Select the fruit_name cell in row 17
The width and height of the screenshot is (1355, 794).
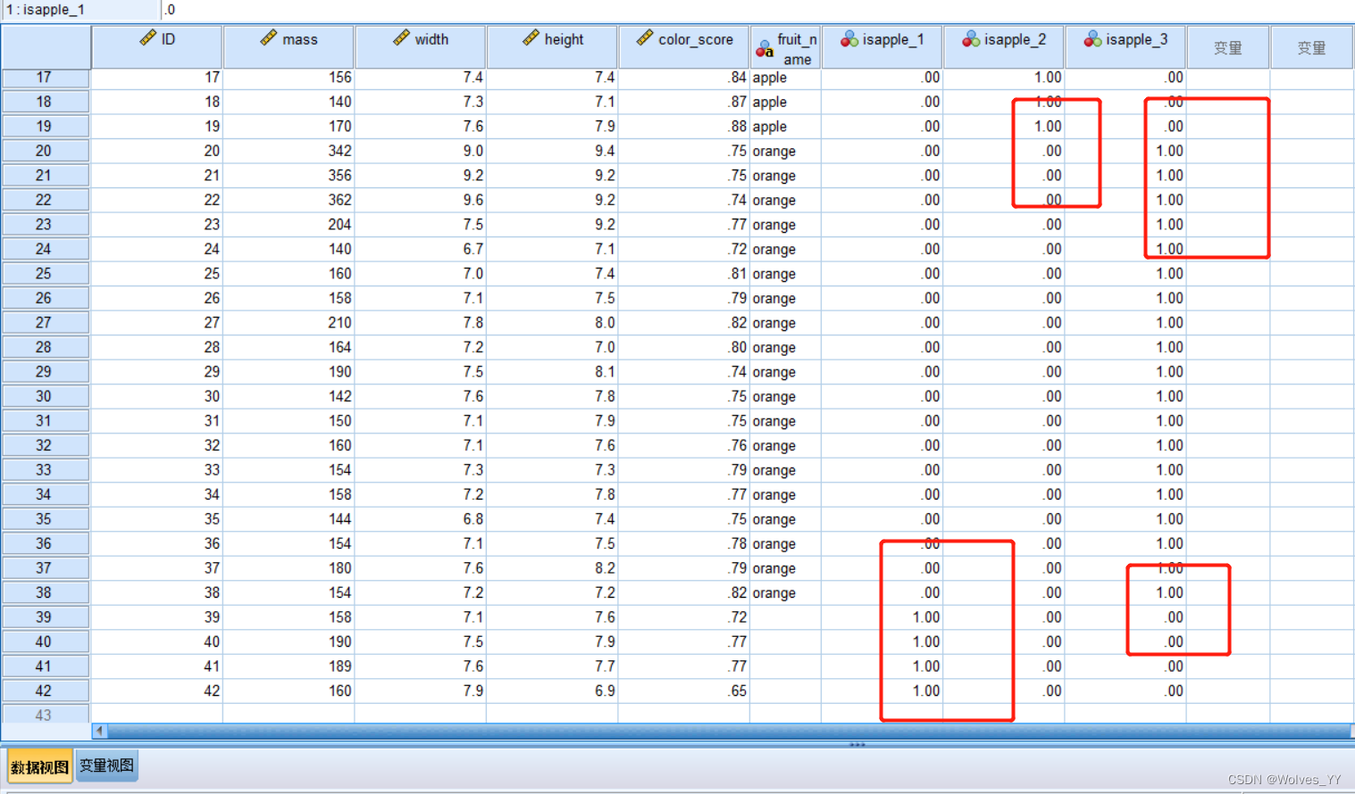[x=784, y=78]
